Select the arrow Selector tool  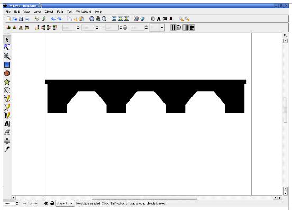[7, 40]
